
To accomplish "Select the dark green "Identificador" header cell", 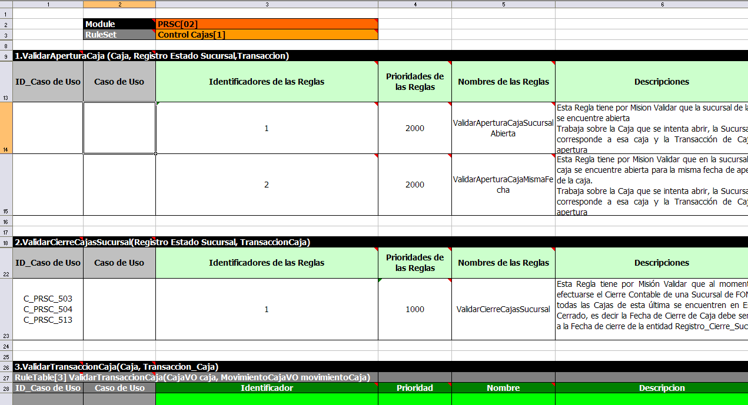I will [267, 388].
